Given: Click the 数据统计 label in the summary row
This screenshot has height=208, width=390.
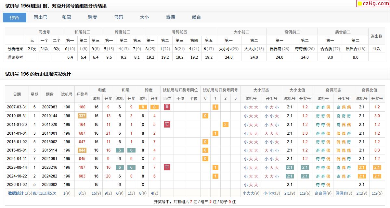Looking at the screenshot, I should coord(16,193).
